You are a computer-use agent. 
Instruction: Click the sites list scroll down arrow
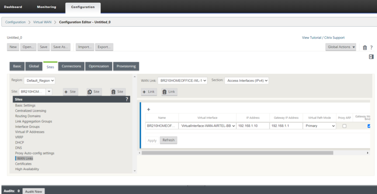135,171
